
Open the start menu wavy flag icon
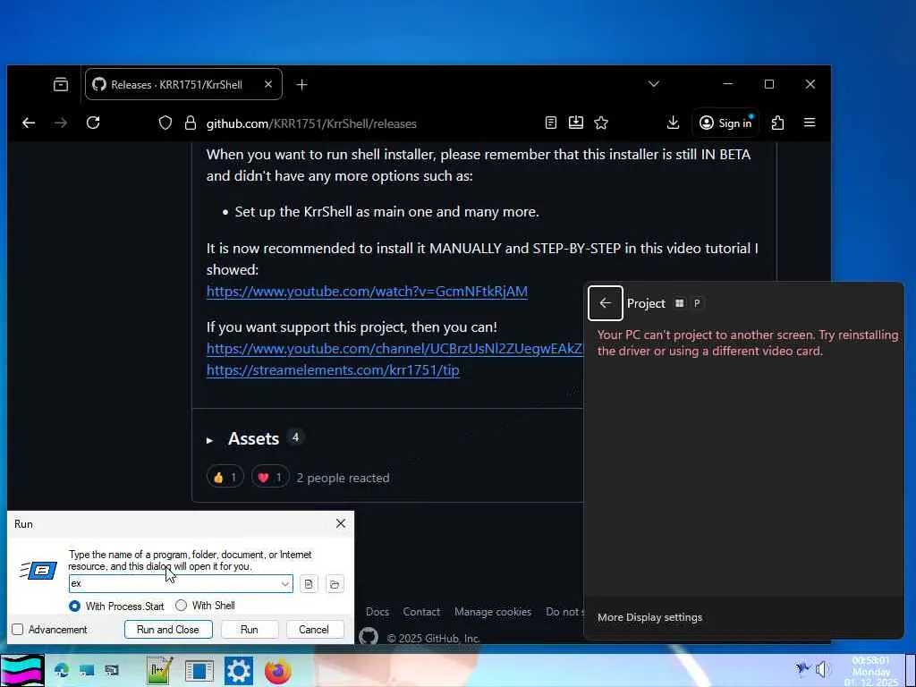(22, 670)
